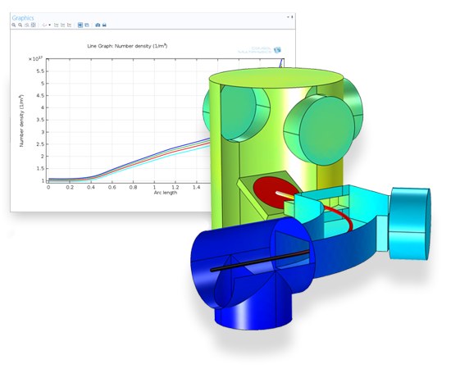Select the Graphics window tab

[23, 18]
